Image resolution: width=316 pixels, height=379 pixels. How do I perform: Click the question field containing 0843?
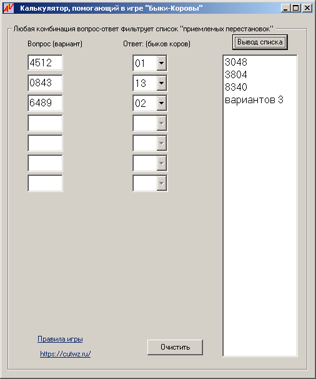45,83
